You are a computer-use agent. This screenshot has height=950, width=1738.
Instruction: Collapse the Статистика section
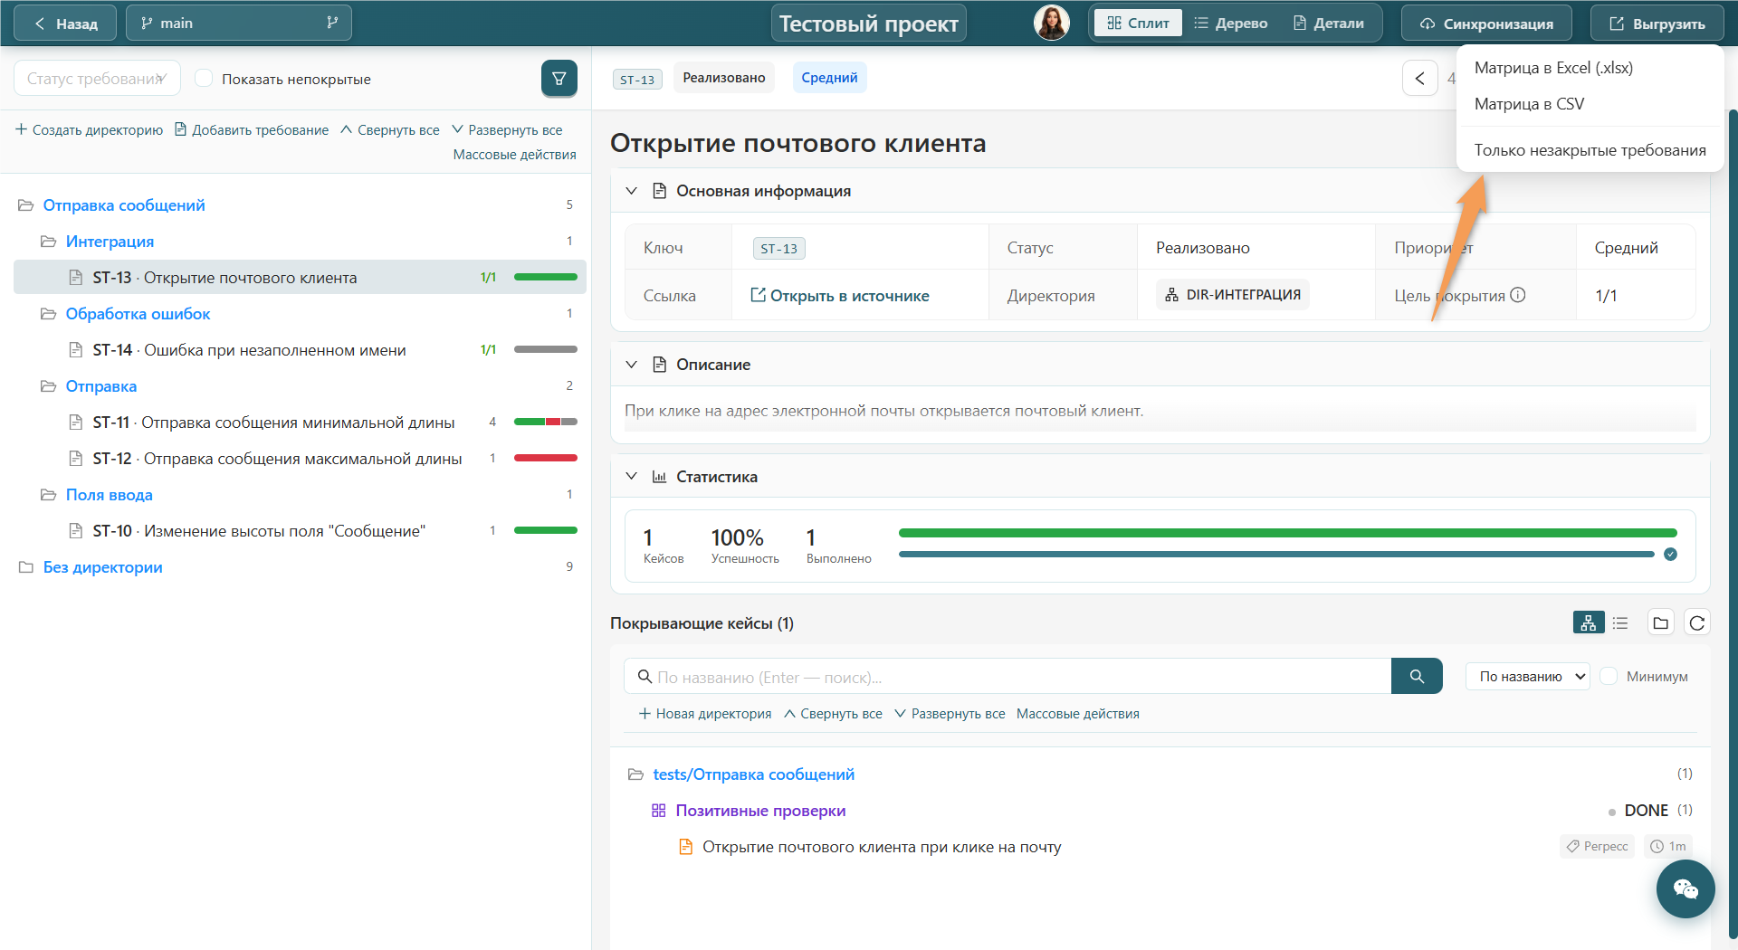(631, 477)
